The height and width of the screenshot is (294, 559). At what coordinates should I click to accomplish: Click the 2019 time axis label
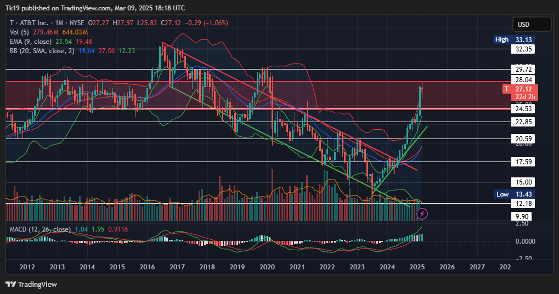237,267
